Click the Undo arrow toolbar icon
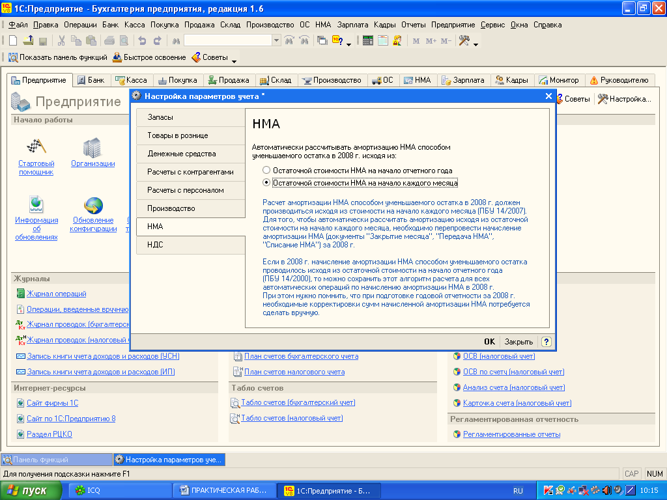Viewport: 667px width, 500px height. pos(142,41)
